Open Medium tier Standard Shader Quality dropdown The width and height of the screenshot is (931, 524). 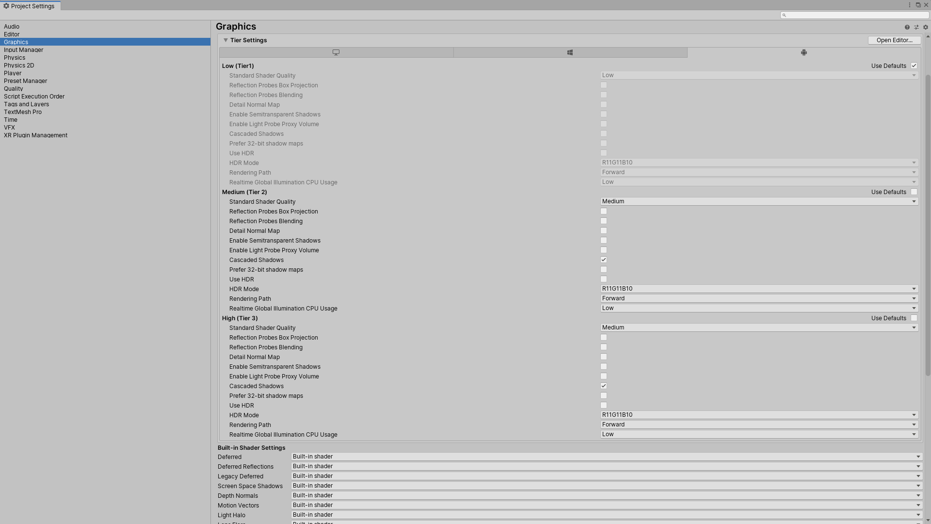(x=759, y=201)
